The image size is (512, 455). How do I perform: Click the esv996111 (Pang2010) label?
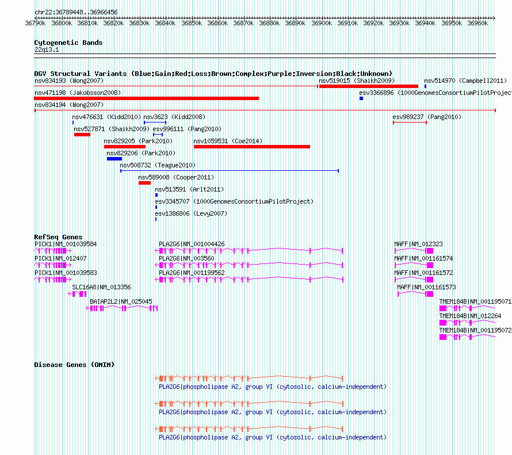[x=187, y=129]
